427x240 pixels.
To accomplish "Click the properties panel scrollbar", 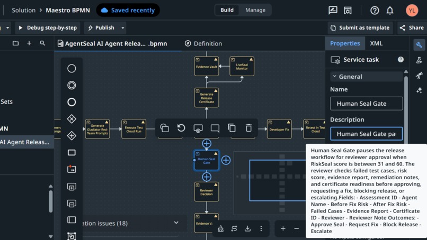I will click(406, 109).
